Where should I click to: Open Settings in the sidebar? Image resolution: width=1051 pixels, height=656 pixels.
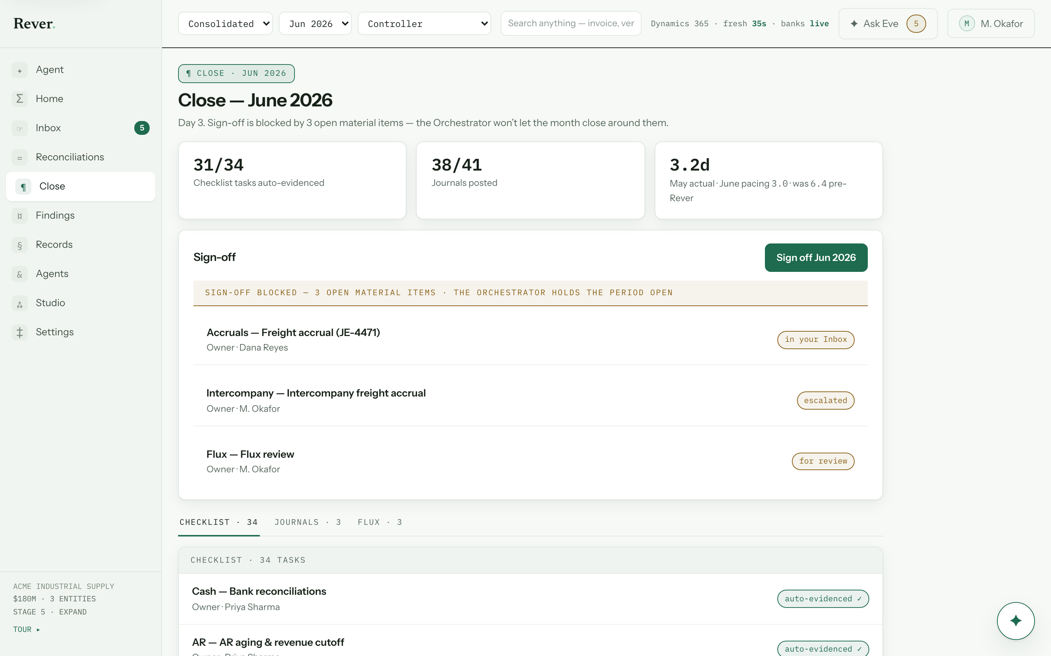[81, 332]
